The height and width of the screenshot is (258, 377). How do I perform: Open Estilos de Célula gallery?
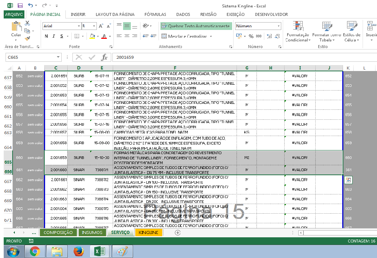[x=352, y=31]
